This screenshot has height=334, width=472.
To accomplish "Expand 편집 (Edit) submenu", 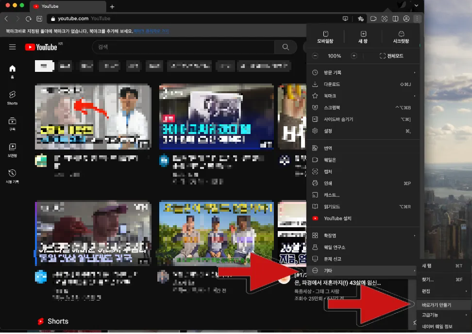I will coord(445,292).
